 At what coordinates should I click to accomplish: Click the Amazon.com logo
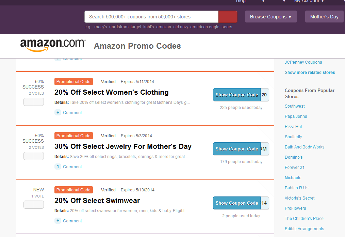pyautogui.click(x=53, y=45)
